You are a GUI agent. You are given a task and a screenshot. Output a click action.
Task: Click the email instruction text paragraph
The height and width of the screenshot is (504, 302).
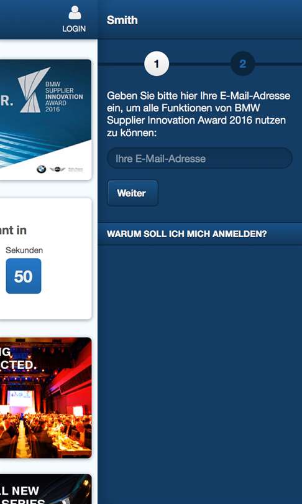point(199,114)
